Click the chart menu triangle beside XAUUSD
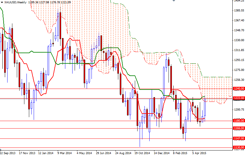The image size is (245, 155). click(2, 2)
